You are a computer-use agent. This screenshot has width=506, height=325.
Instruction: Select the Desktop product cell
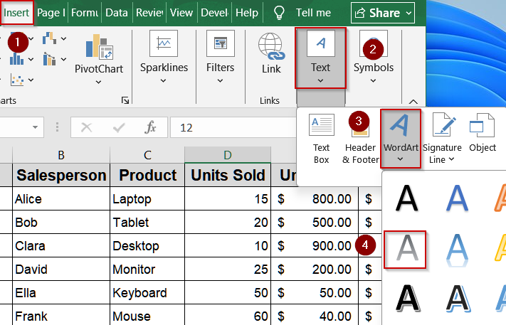tap(147, 245)
